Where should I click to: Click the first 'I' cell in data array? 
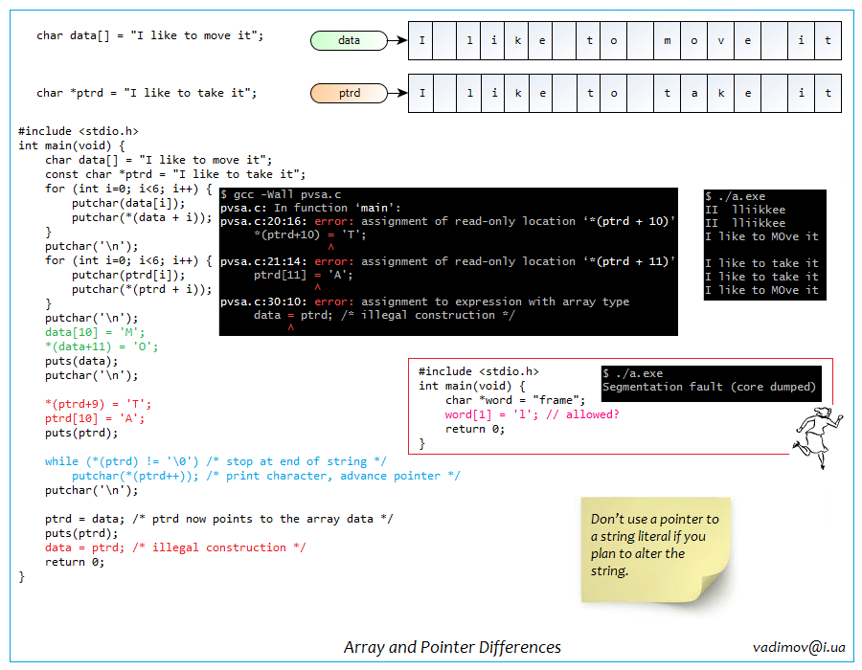coord(421,40)
